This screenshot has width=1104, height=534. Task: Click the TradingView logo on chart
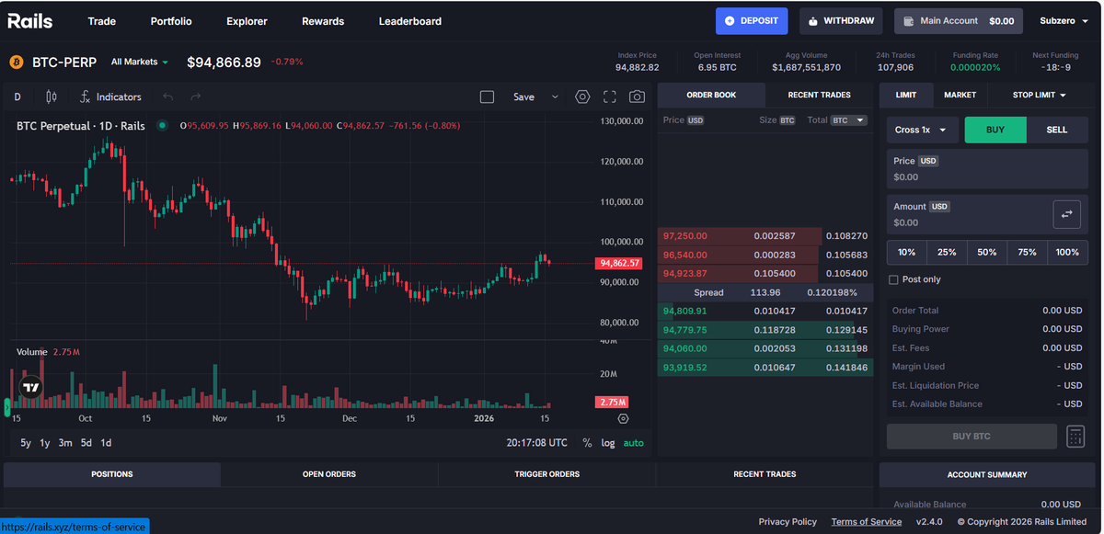coord(31,387)
